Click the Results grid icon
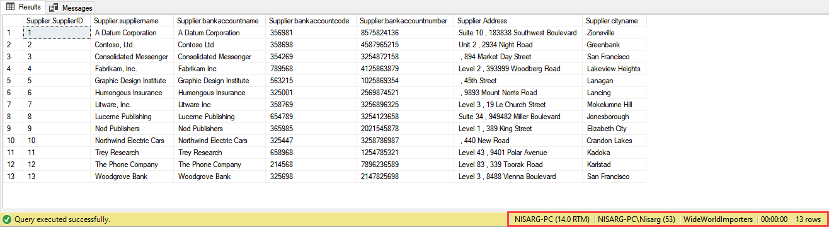Image resolution: width=829 pixels, height=227 pixels. tap(11, 7)
